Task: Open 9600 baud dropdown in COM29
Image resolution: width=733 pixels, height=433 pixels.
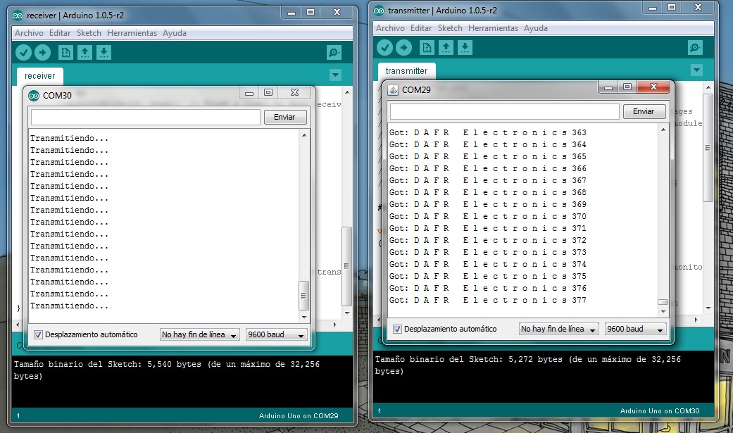Action: click(635, 329)
